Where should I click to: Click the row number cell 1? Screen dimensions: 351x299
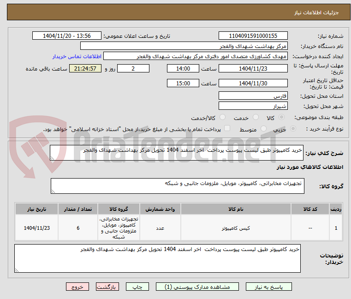click(x=336, y=228)
